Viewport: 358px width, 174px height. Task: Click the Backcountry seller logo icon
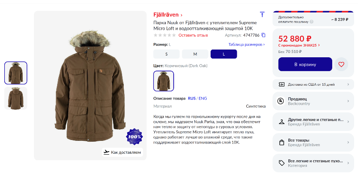pos(281,101)
